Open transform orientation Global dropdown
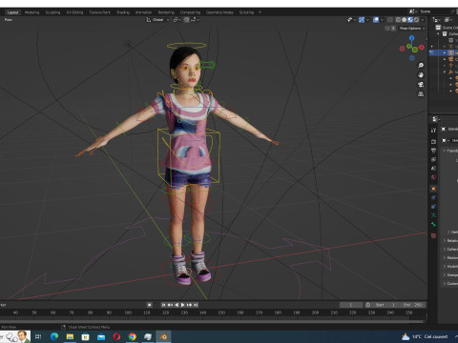 [x=157, y=20]
